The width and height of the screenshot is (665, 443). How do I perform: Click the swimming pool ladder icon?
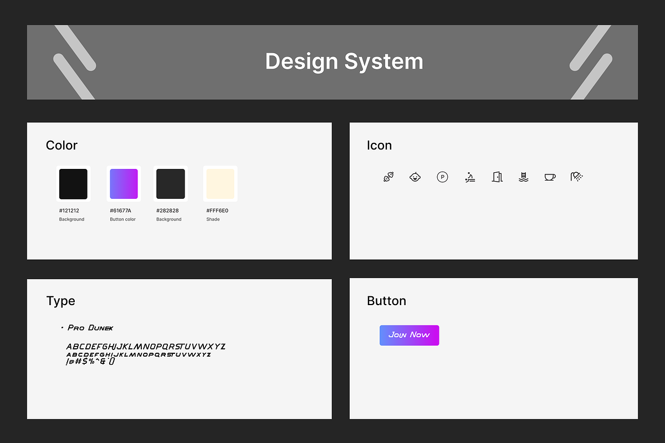click(x=524, y=177)
